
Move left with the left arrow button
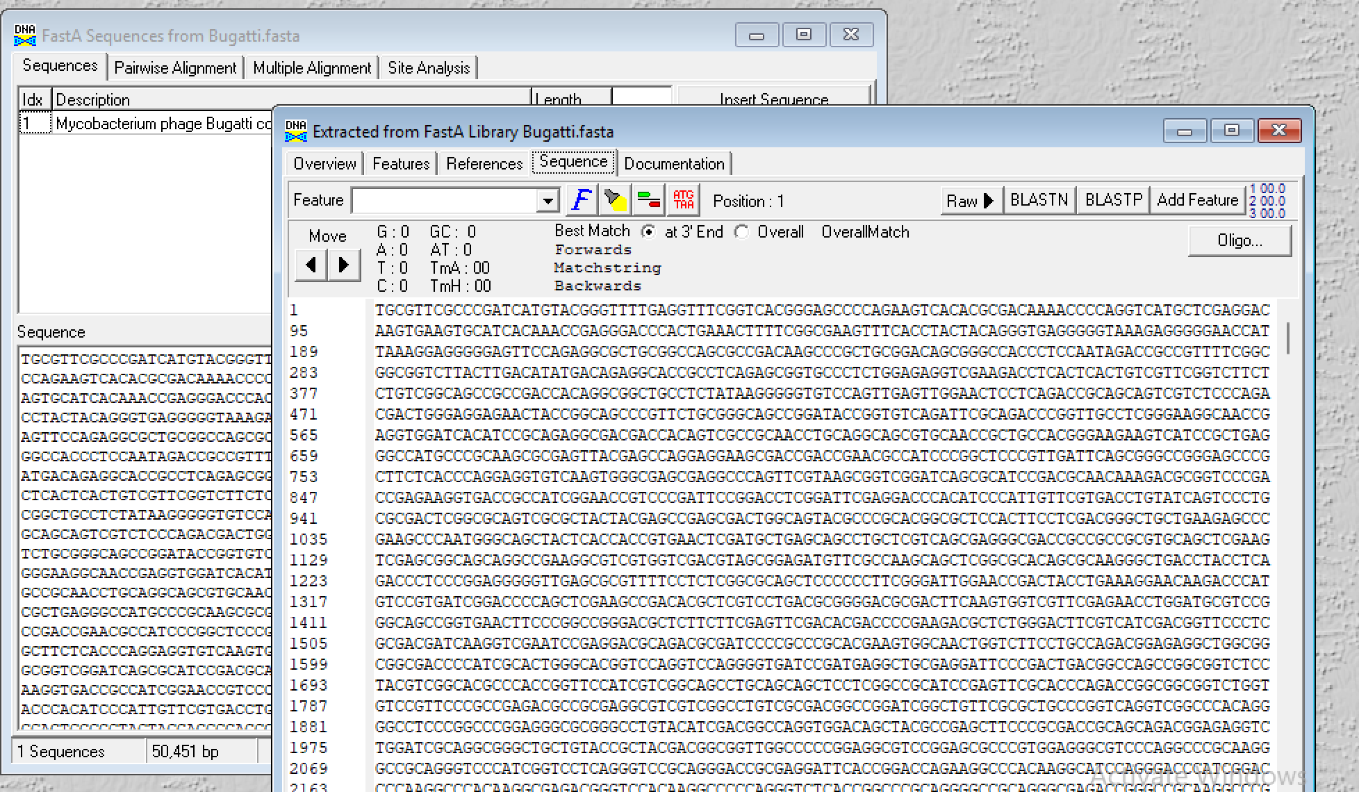click(x=311, y=265)
